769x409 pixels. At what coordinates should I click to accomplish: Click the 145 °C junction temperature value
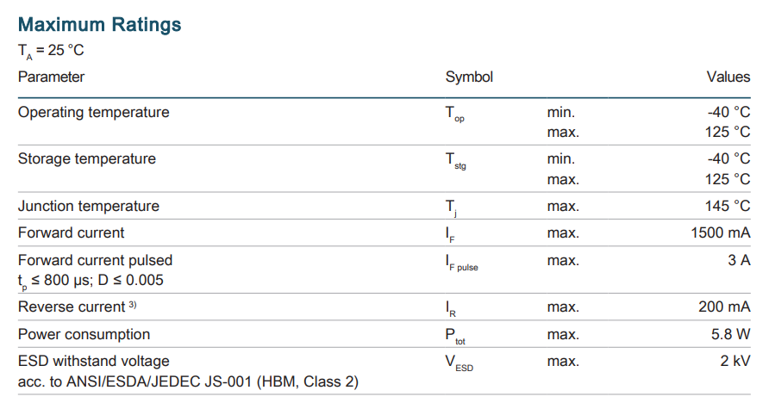[728, 206]
